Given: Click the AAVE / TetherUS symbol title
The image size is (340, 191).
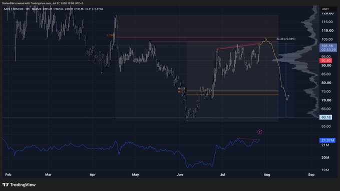Looking at the screenshot, I should (14, 9).
